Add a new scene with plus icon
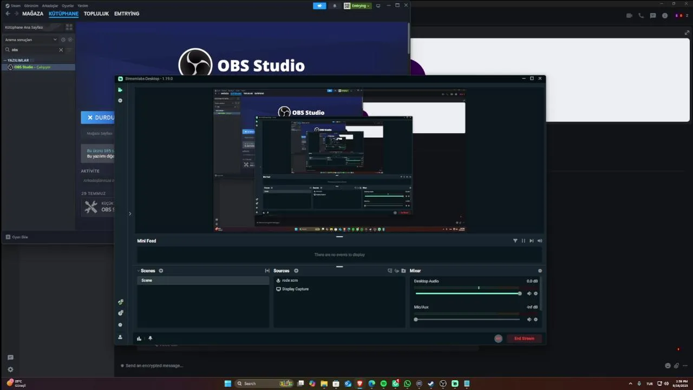Viewport: 693px width, 390px height. (x=161, y=271)
